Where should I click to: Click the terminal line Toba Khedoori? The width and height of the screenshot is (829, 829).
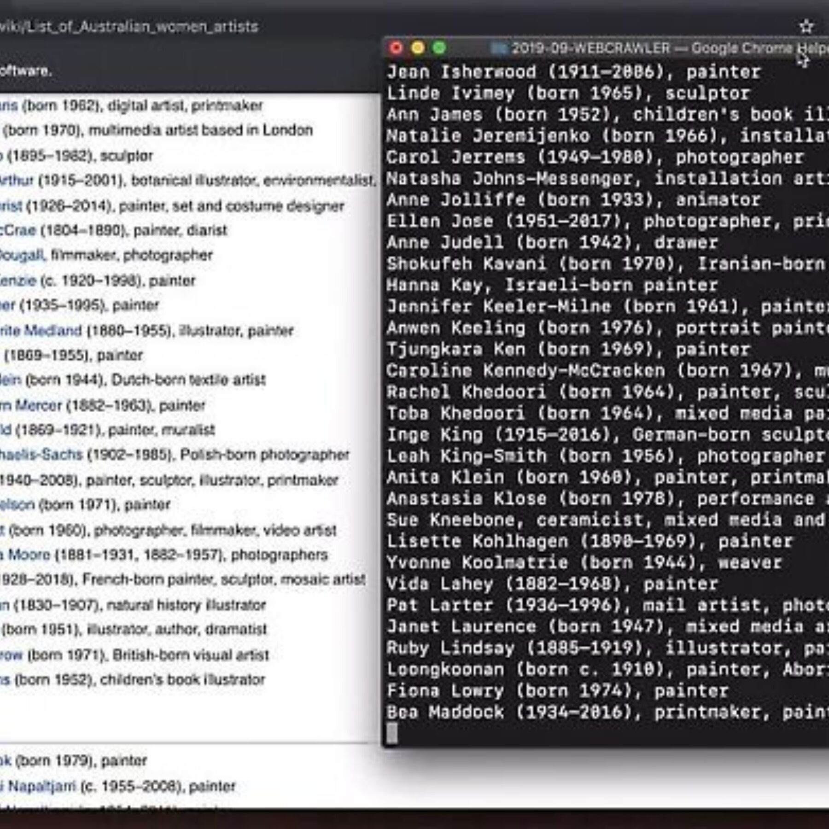pos(607,413)
